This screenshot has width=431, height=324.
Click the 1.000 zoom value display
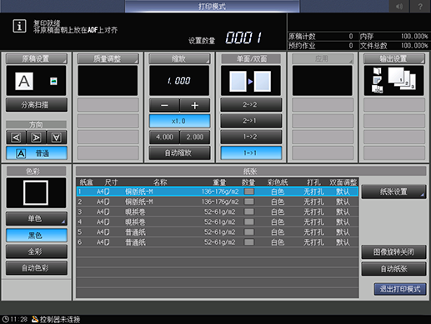tap(179, 81)
